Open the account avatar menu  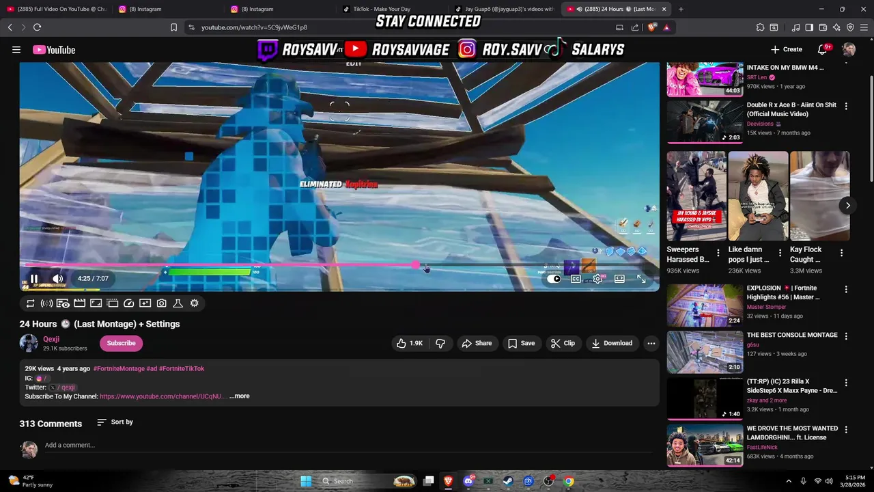click(x=849, y=50)
